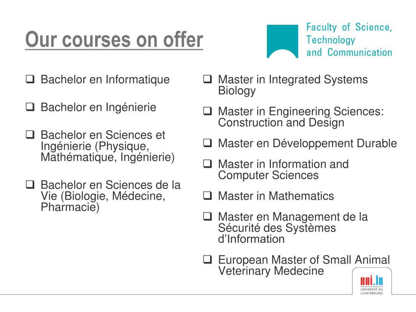Tick the Master in Engineering Sciences checkbox
Image resolution: width=416 pixels, height=312 pixels.
click(x=208, y=111)
